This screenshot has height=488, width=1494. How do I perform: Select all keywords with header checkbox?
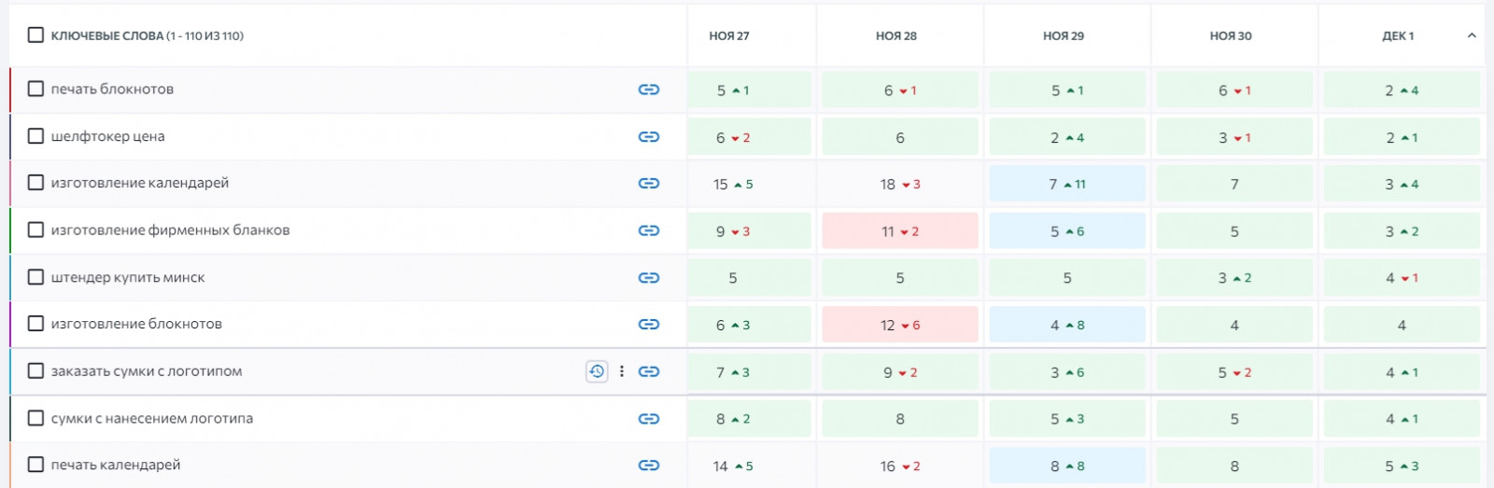(x=35, y=35)
